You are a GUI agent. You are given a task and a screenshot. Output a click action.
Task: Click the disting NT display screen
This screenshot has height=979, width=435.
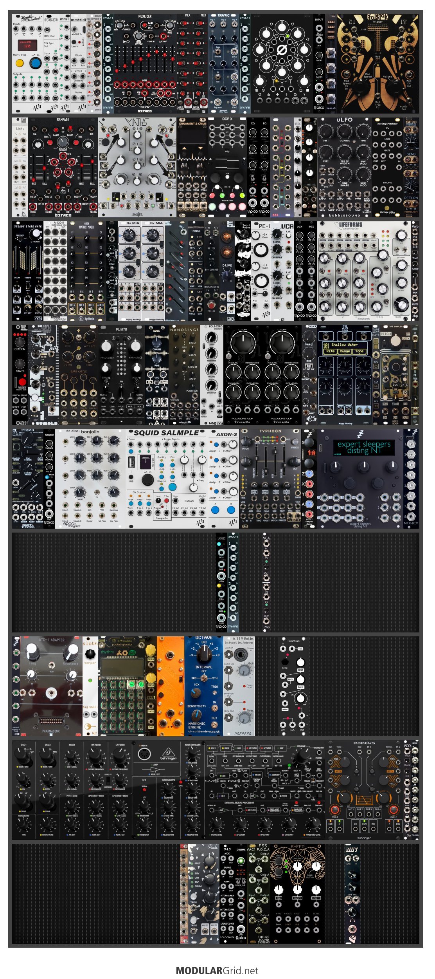[364, 448]
